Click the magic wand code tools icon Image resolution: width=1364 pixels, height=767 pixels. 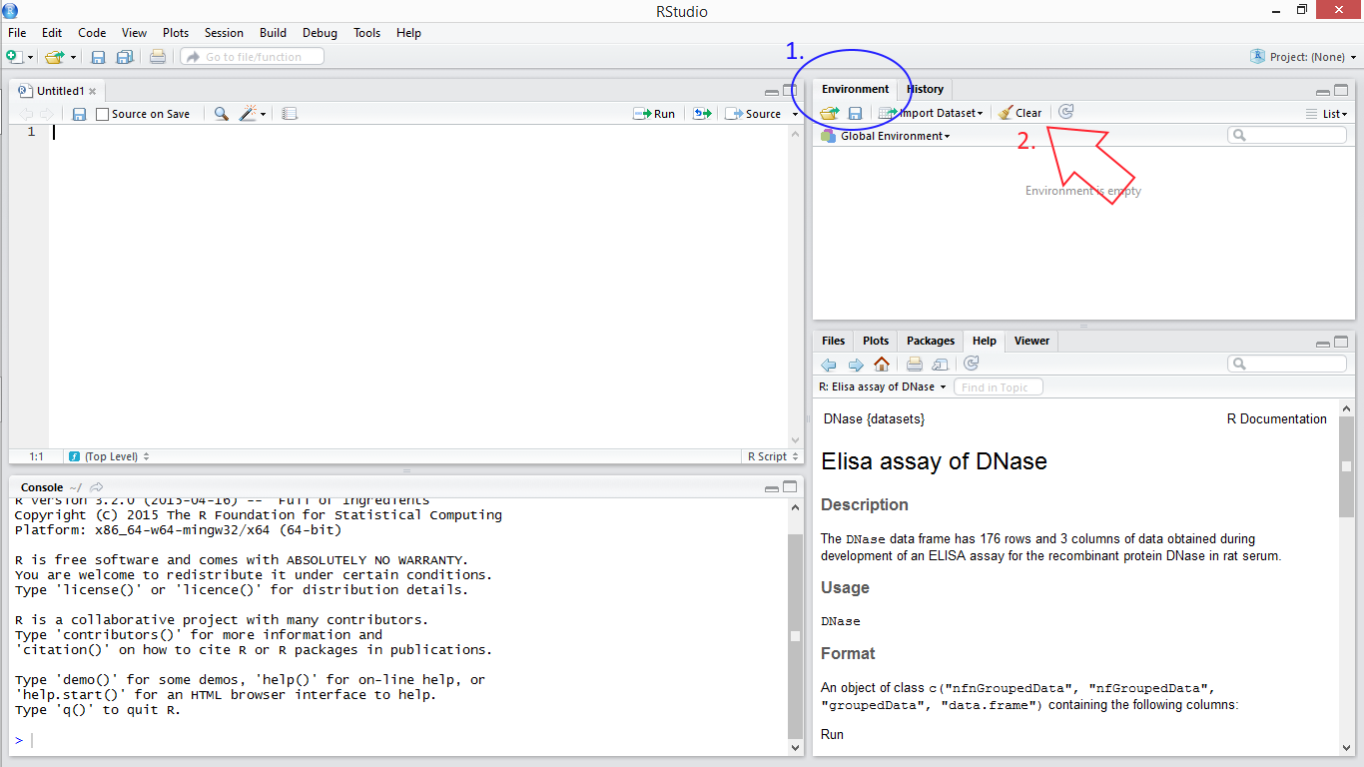(x=249, y=114)
